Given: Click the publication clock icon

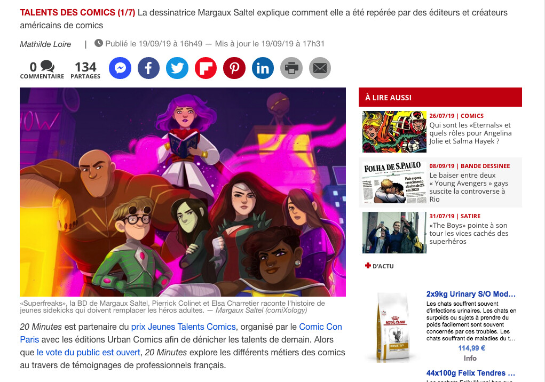Looking at the screenshot, I should point(99,43).
